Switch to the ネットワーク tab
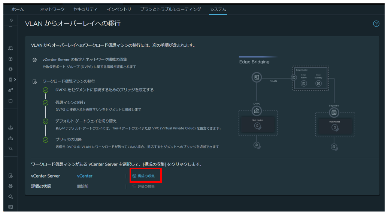The image size is (388, 213). point(52,9)
